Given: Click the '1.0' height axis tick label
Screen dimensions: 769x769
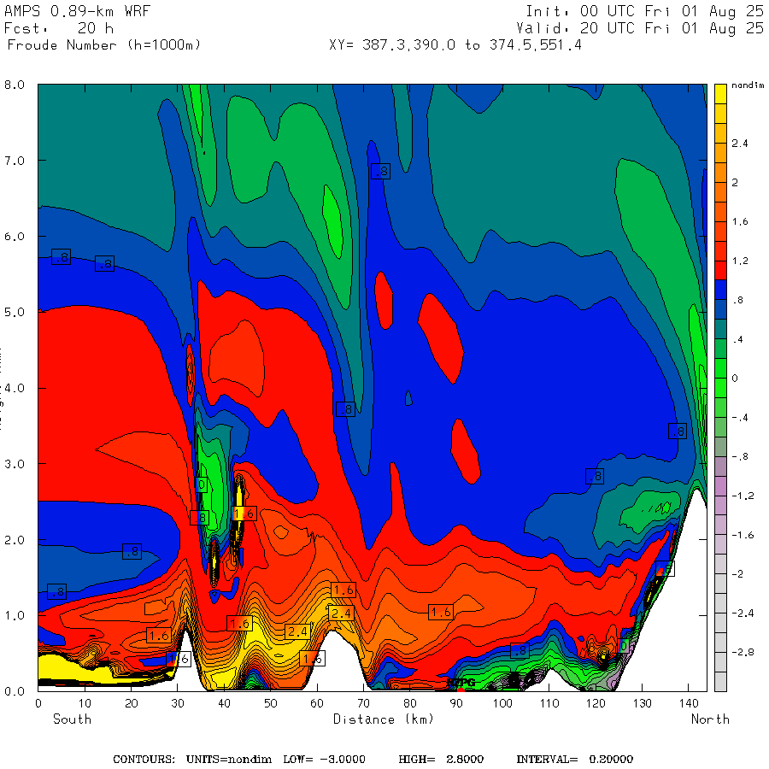Looking at the screenshot, I should point(15,615).
